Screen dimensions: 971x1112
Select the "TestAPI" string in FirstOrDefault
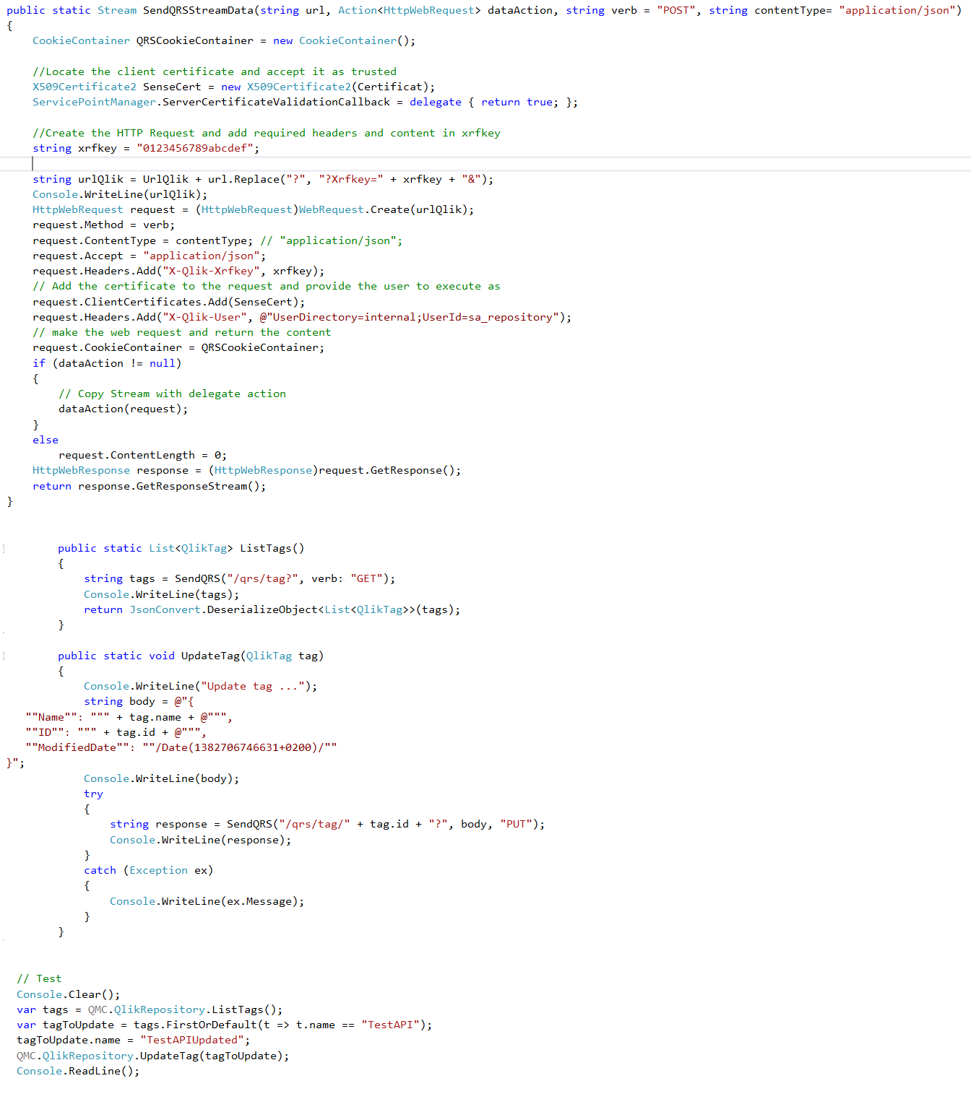pos(389,1025)
